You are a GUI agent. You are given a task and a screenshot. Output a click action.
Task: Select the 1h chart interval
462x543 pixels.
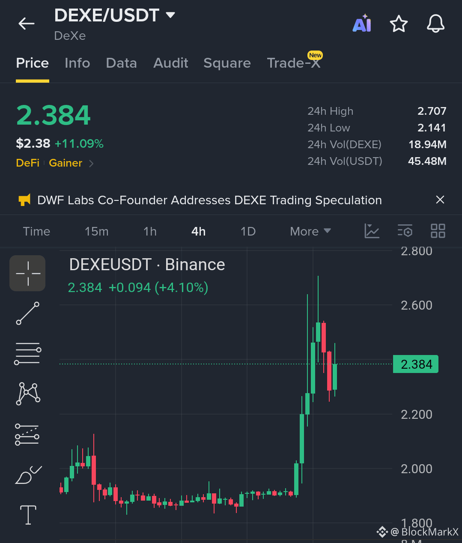150,232
